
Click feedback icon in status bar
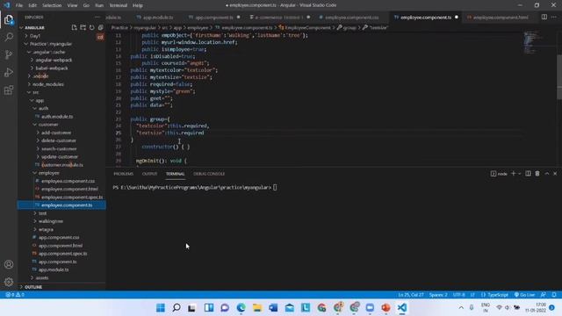pos(544,295)
